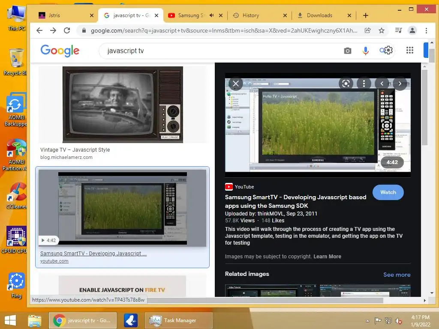Open the Google apps grid
The height and width of the screenshot is (329, 439).
[409, 50]
